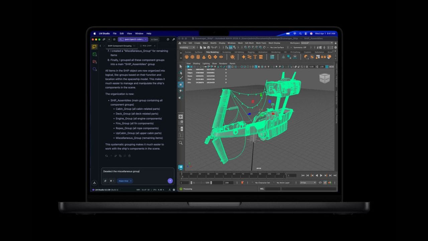Click the Maya home icon

tap(180, 43)
